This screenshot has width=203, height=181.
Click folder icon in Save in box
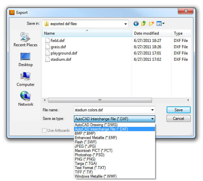click(x=46, y=24)
